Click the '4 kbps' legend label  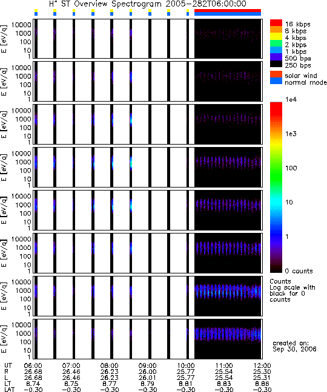(x=296, y=38)
